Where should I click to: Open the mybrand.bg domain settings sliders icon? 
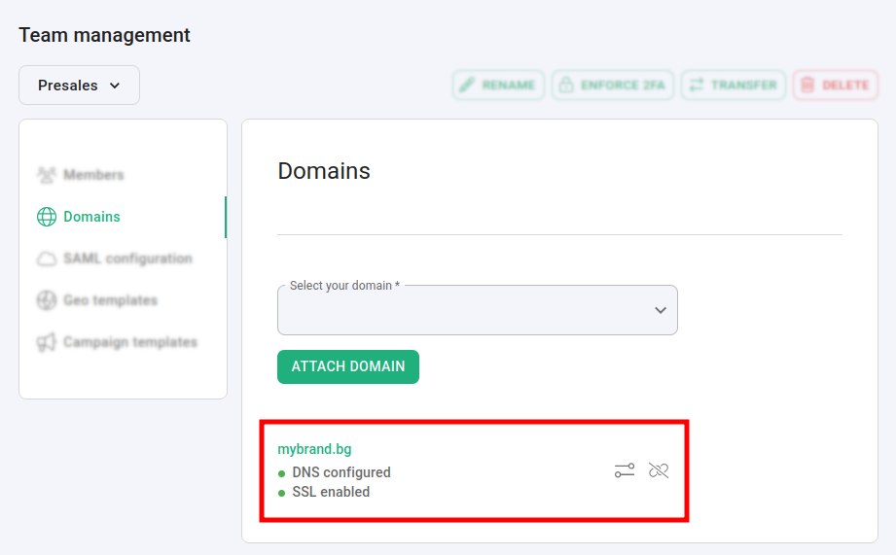pyautogui.click(x=624, y=471)
